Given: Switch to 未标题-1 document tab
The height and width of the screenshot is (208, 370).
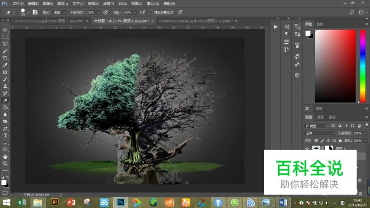Looking at the screenshot, I should tap(121, 21).
